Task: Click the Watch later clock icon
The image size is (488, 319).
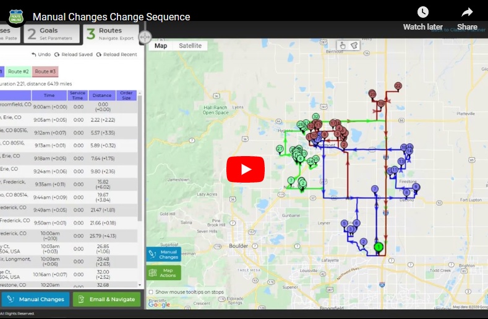Action: click(x=422, y=12)
